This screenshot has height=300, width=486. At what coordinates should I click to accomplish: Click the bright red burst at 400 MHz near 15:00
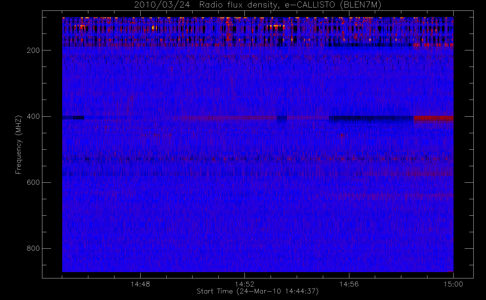tap(433, 118)
